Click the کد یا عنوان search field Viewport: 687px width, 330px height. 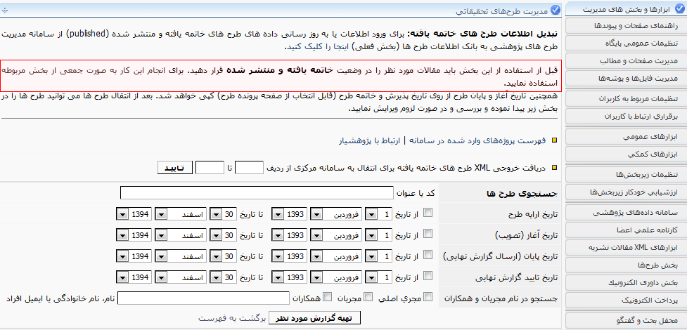256,192
